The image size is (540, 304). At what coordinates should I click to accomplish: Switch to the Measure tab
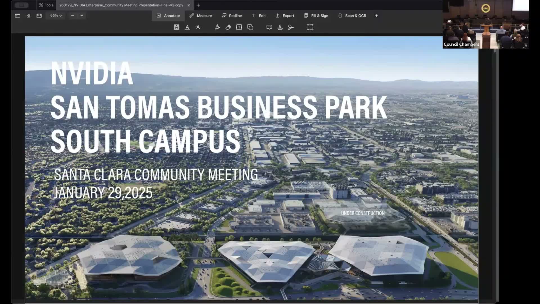(201, 16)
